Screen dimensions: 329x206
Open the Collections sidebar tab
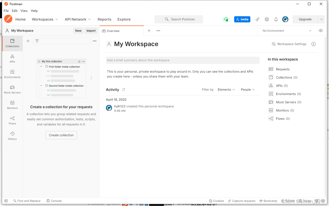[12, 43]
